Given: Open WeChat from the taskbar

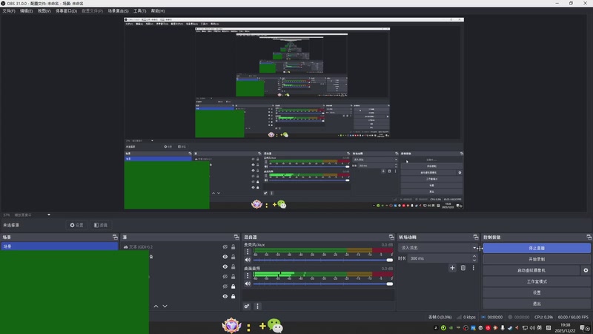Looking at the screenshot, I should tap(274, 326).
